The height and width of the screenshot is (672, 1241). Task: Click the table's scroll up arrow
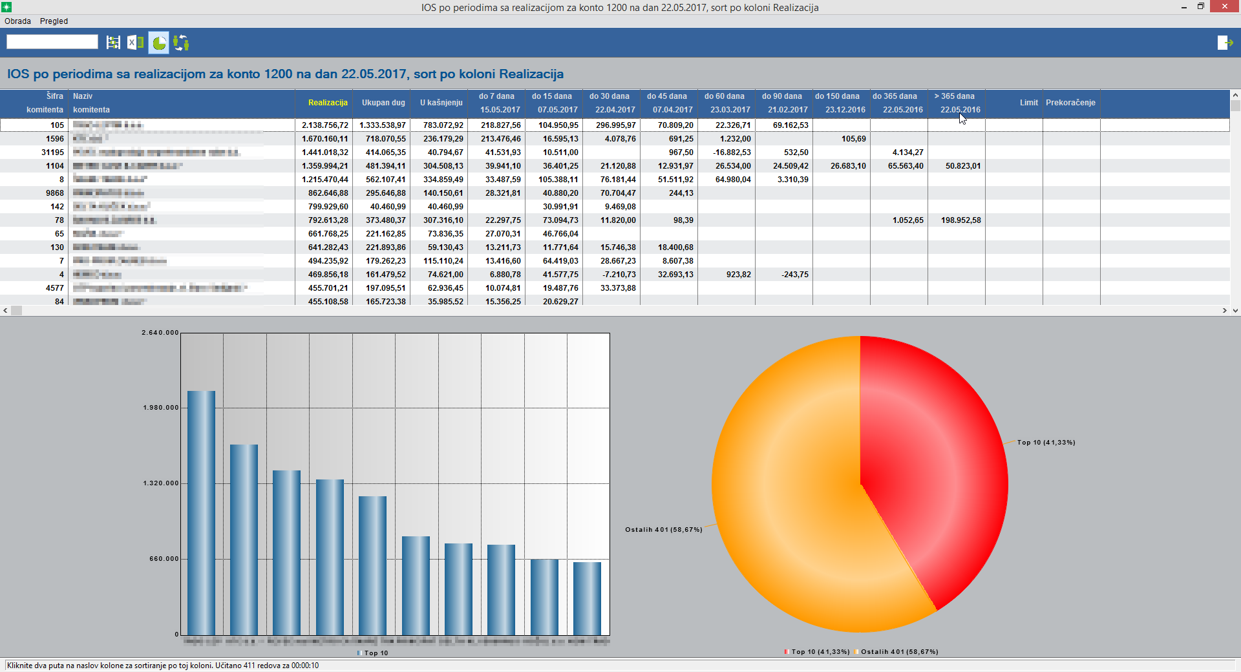1235,95
